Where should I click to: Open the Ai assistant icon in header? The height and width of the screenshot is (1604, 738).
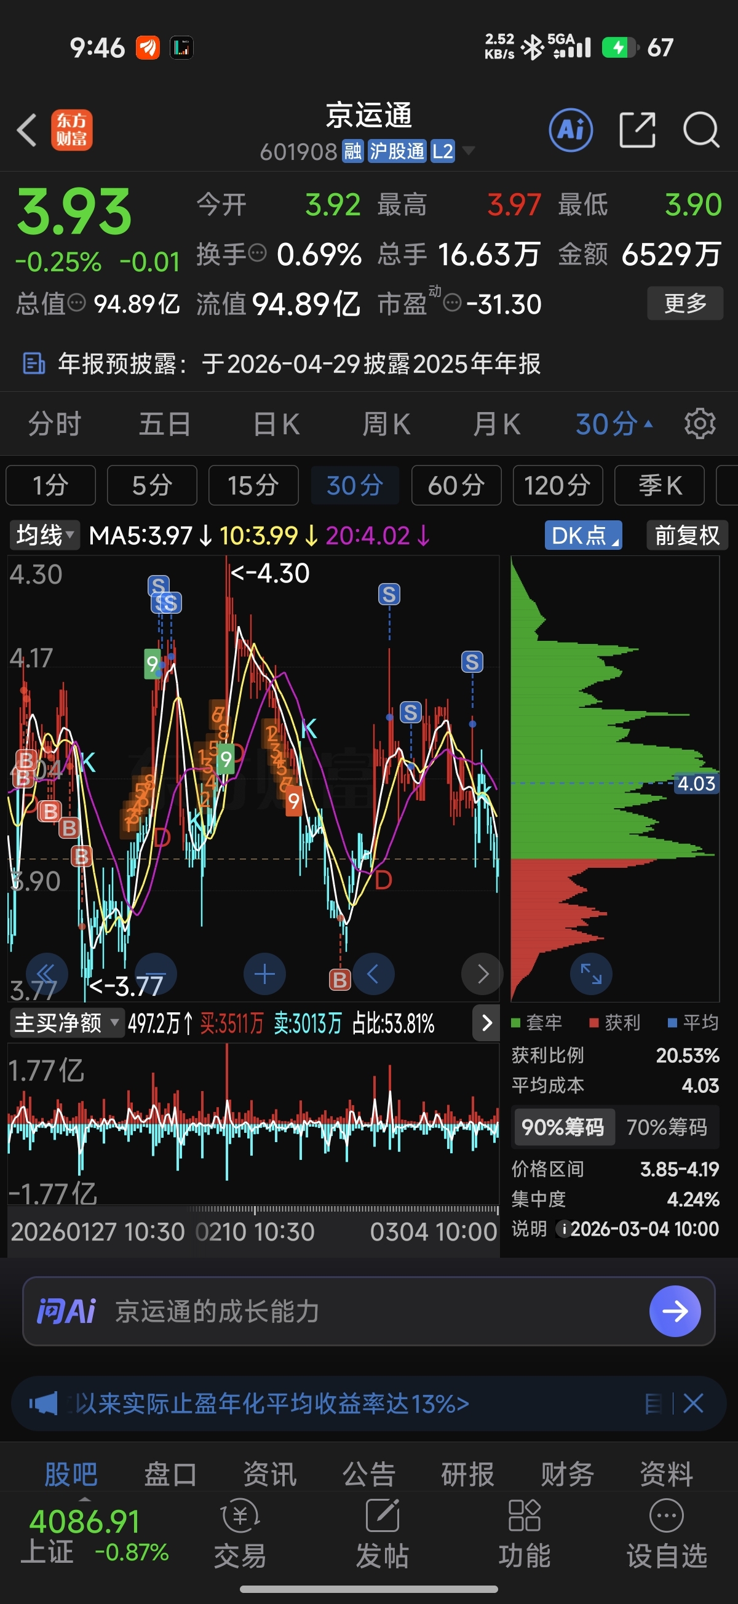click(571, 130)
